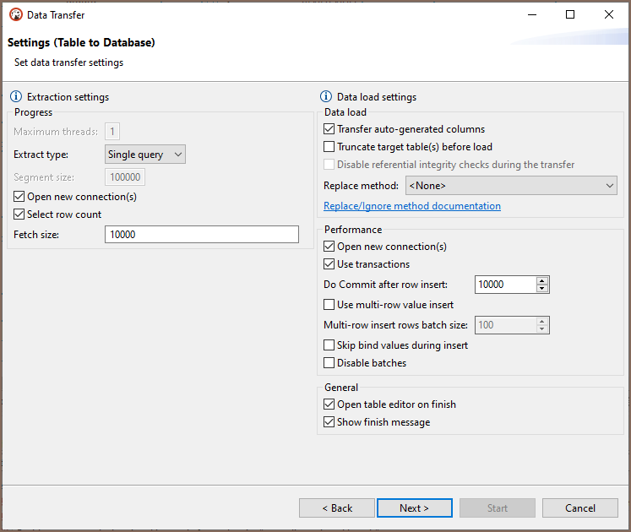The height and width of the screenshot is (532, 631).
Task: Go back with the Back button
Action: click(336, 508)
